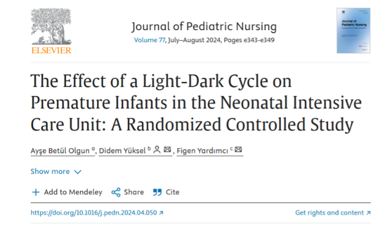
Task: Click the person icon beside Didem Yüksel
Action: click(x=157, y=150)
